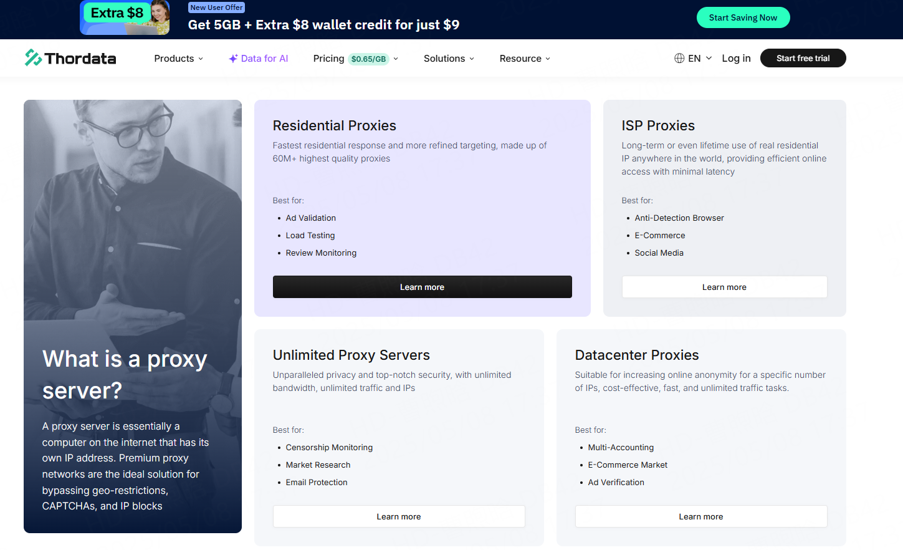Click the globe language icon
This screenshot has height=550, width=903.
[679, 58]
